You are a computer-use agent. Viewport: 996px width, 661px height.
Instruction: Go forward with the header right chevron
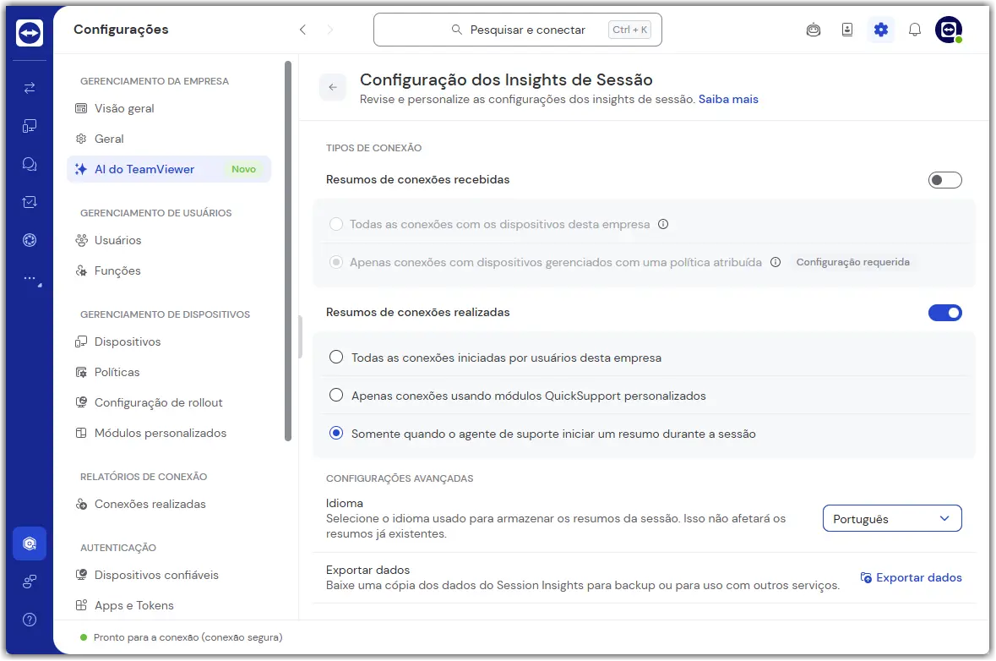tap(329, 30)
